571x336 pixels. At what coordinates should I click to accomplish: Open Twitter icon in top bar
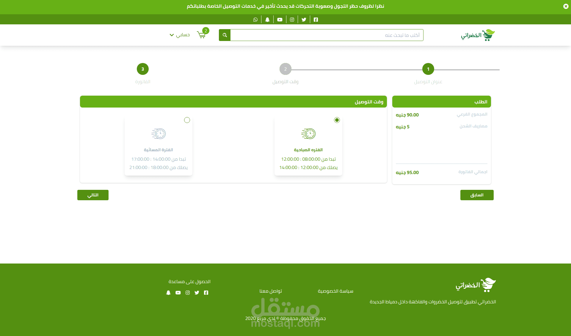(304, 20)
